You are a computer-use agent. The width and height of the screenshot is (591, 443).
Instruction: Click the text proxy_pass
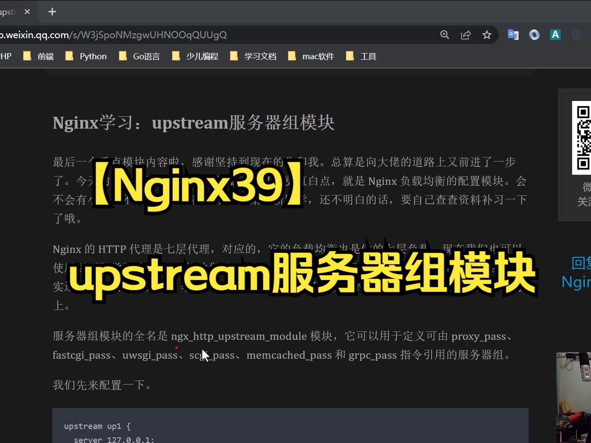[x=479, y=336]
